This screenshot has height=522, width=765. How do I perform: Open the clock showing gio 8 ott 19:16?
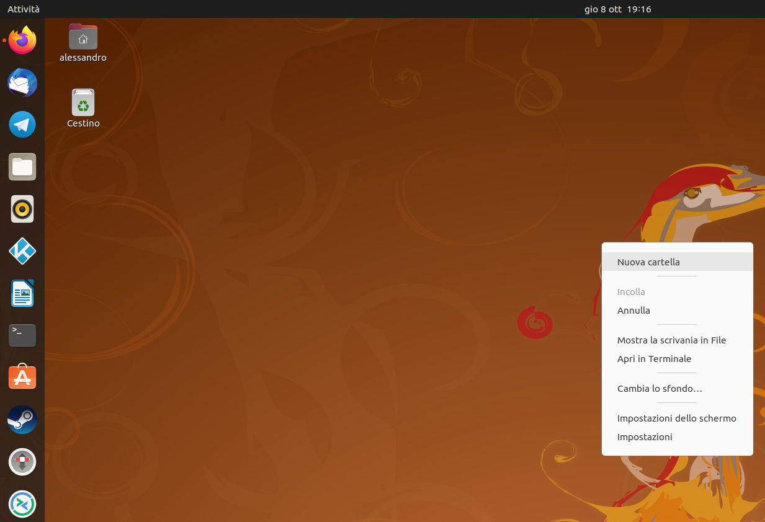617,9
